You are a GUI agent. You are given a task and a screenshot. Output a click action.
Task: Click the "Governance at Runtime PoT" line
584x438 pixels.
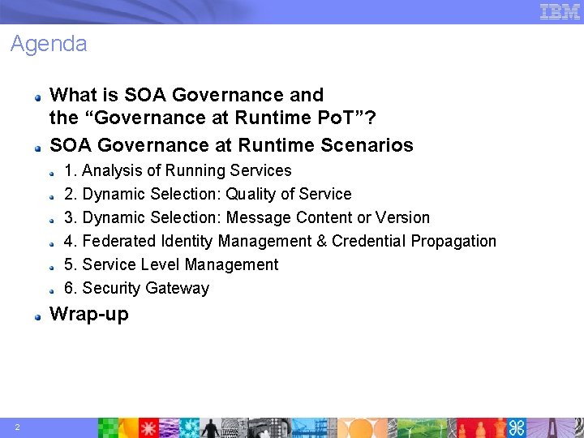(x=213, y=118)
